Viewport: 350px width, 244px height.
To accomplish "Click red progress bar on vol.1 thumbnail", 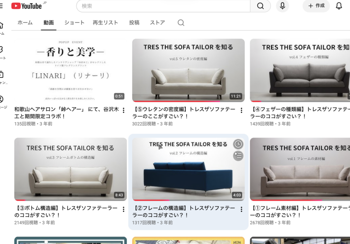I will point(286,200).
